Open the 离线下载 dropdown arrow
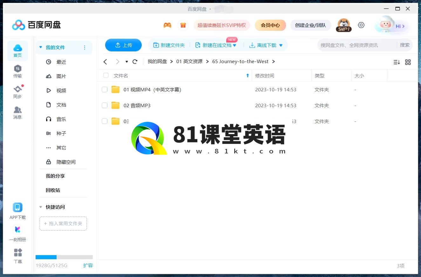Screen dimensions: 421x277 point(281,45)
